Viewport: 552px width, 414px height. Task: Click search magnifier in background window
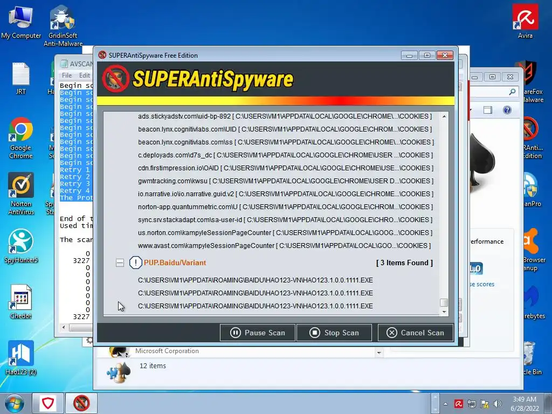(512, 92)
